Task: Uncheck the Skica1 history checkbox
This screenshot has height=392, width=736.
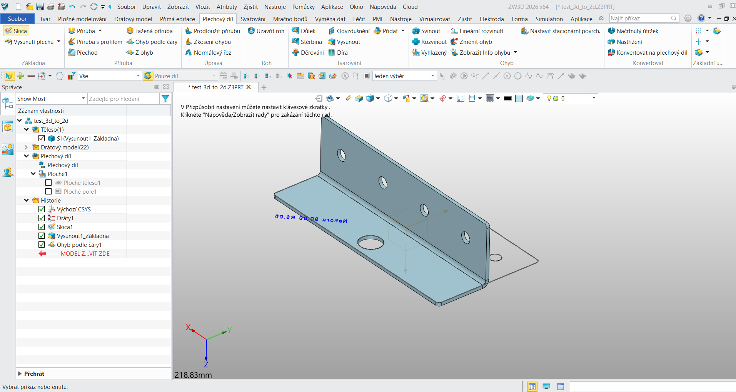Action: pyautogui.click(x=42, y=227)
